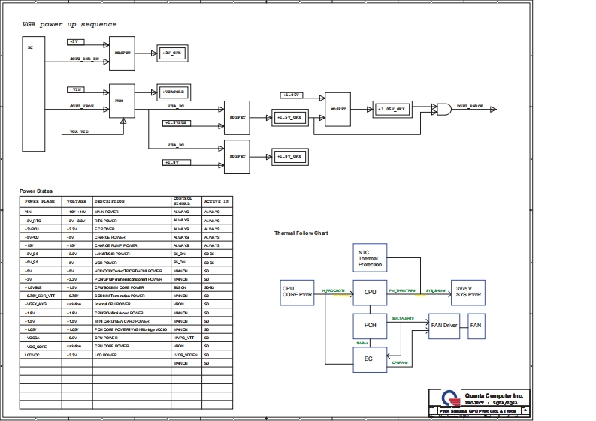Select the FAN Driver block

pyautogui.click(x=443, y=326)
